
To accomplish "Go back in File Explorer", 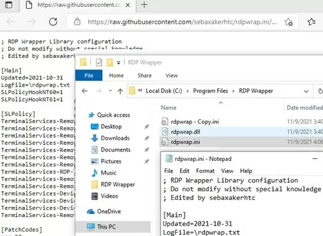I will coord(85,91).
